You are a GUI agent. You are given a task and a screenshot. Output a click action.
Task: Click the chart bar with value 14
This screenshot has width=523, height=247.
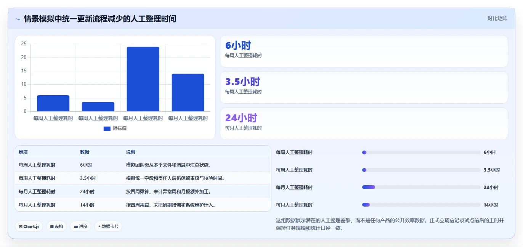click(x=188, y=93)
